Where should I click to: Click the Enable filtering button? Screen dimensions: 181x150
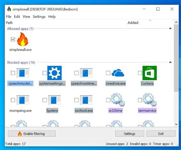32,134
